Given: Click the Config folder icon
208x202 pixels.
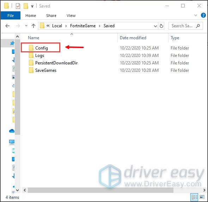Looking at the screenshot, I should 31,48.
